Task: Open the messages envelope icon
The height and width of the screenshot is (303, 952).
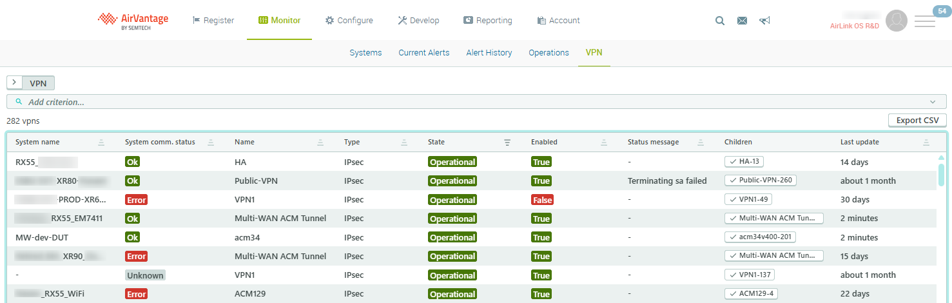Action: click(x=742, y=21)
